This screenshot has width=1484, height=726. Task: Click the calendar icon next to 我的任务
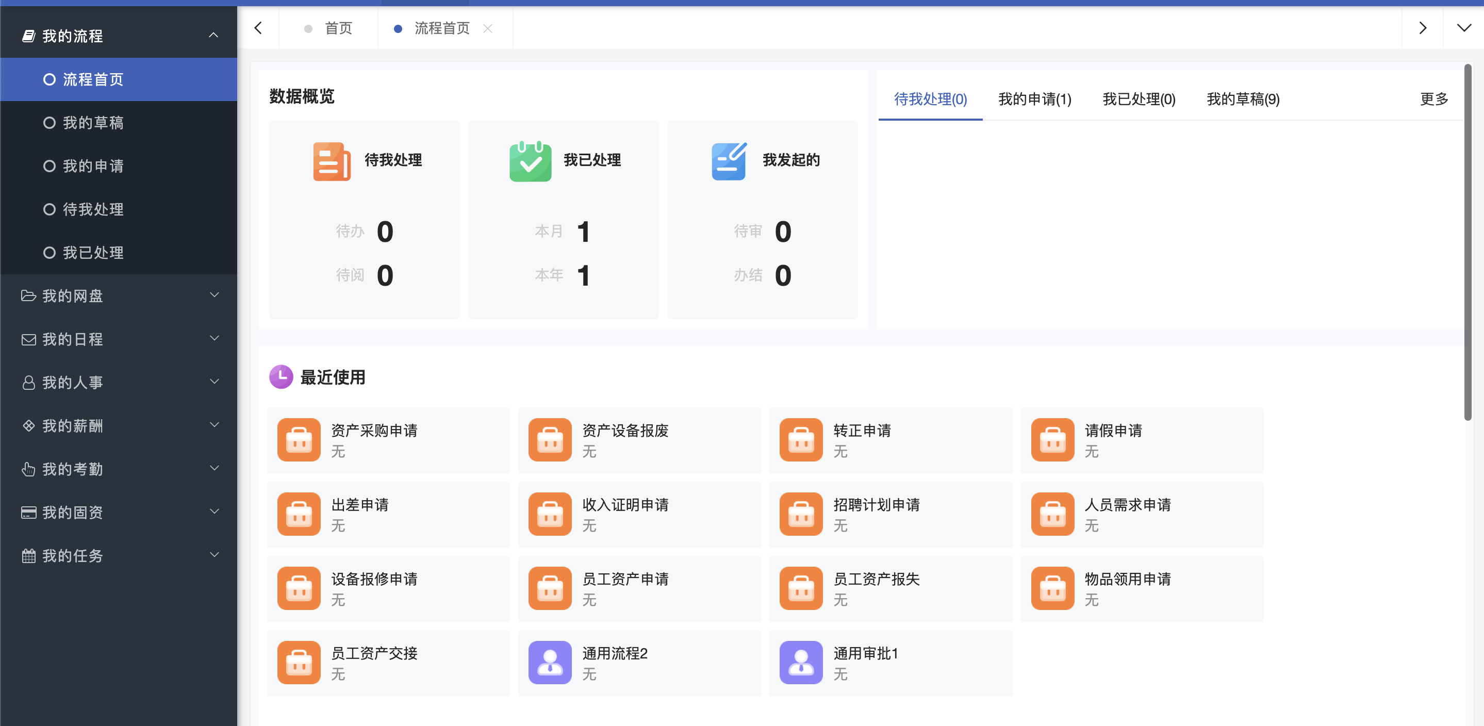[28, 555]
